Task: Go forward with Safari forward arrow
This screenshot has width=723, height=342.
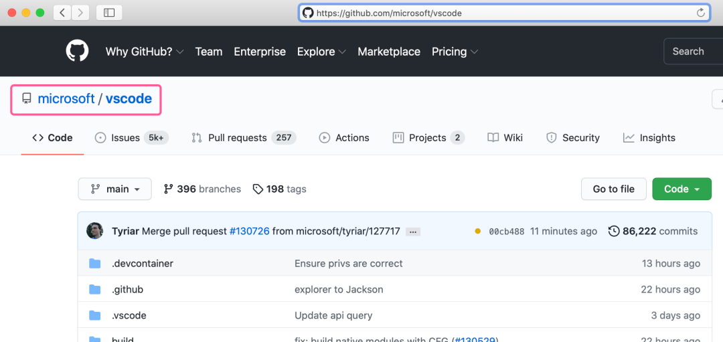Action: pos(81,13)
